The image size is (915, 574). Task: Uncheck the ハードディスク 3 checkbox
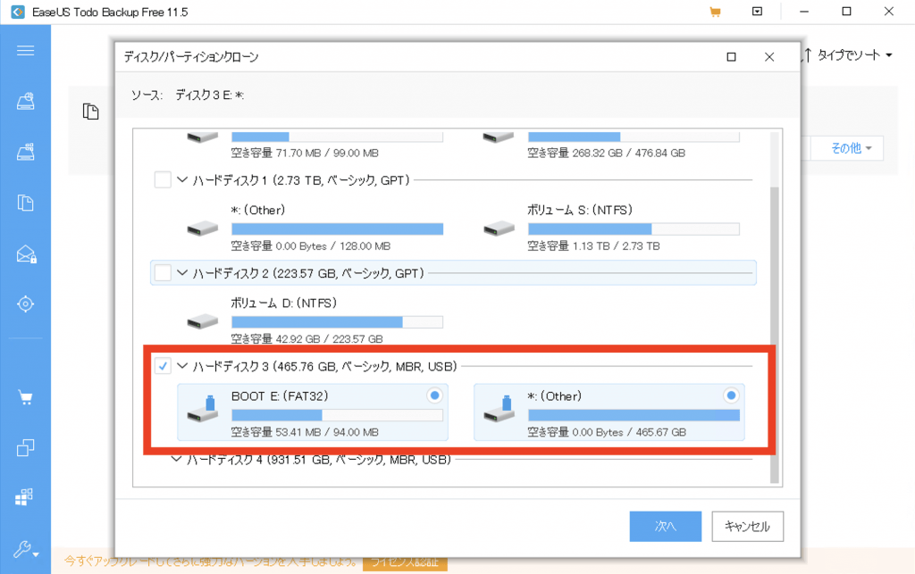coord(163,365)
